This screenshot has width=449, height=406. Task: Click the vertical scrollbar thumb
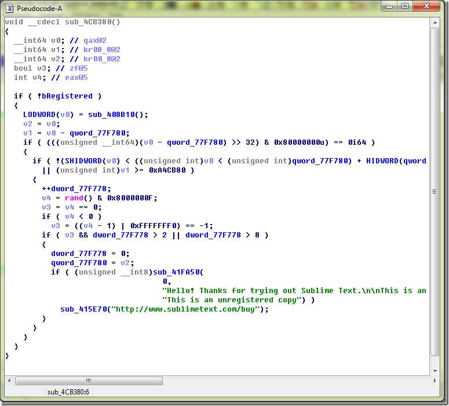435,192
